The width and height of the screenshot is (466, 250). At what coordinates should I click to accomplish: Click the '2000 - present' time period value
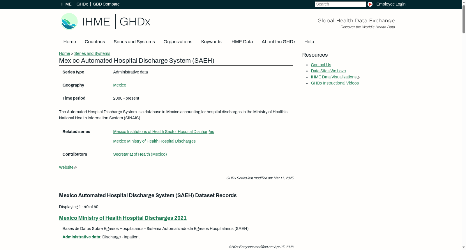126,98
